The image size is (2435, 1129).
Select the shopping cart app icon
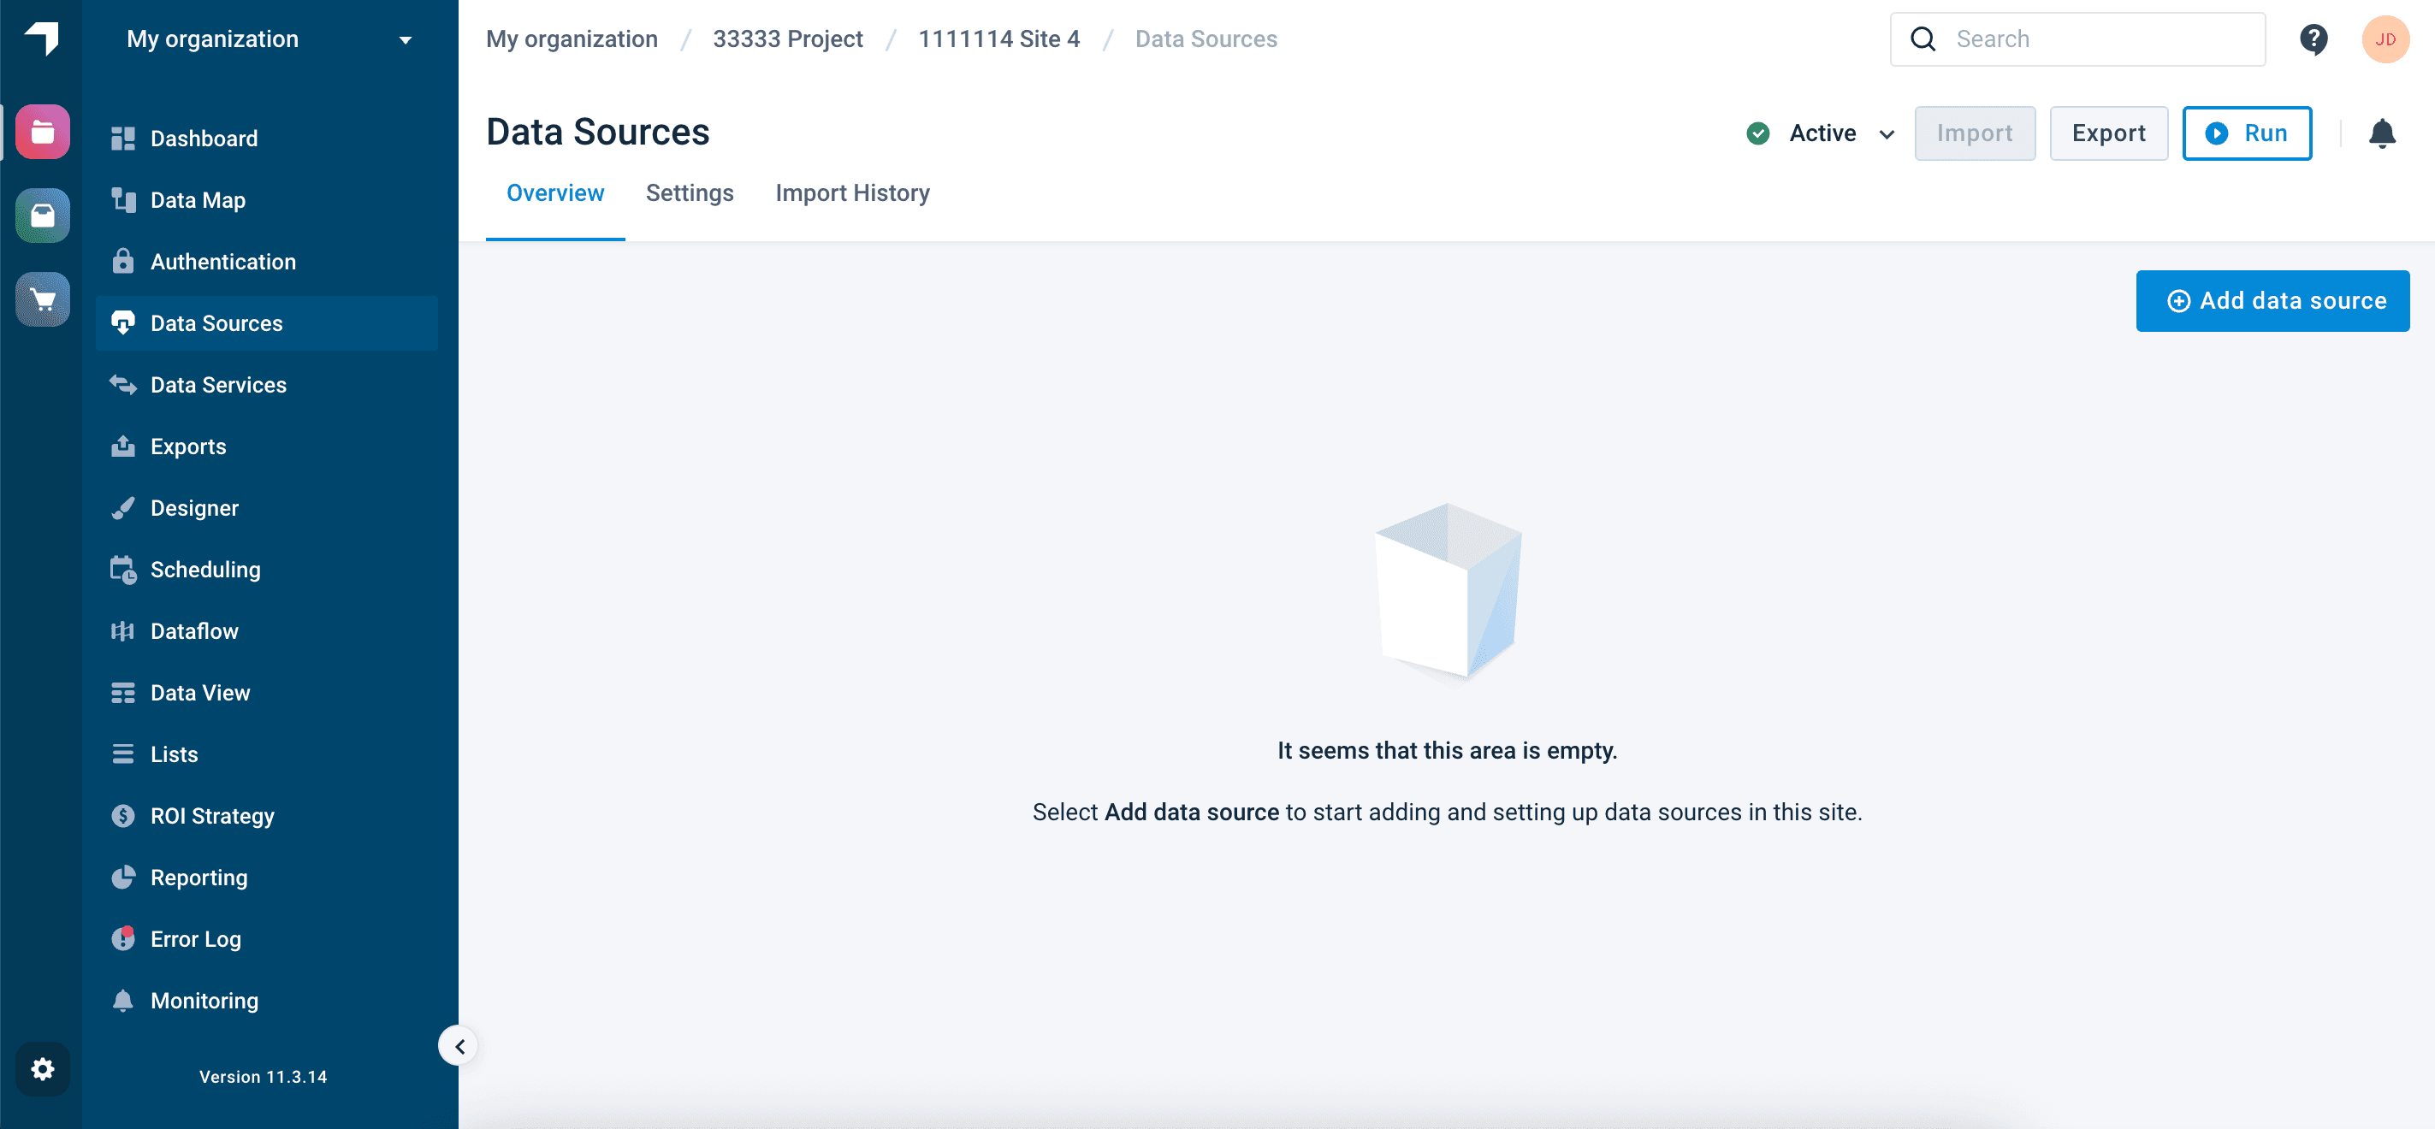[42, 300]
